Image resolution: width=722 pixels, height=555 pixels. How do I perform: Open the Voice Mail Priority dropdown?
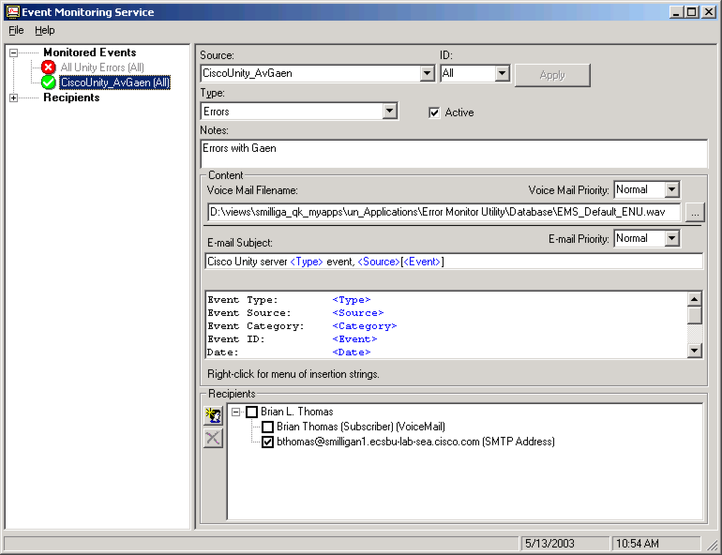671,189
